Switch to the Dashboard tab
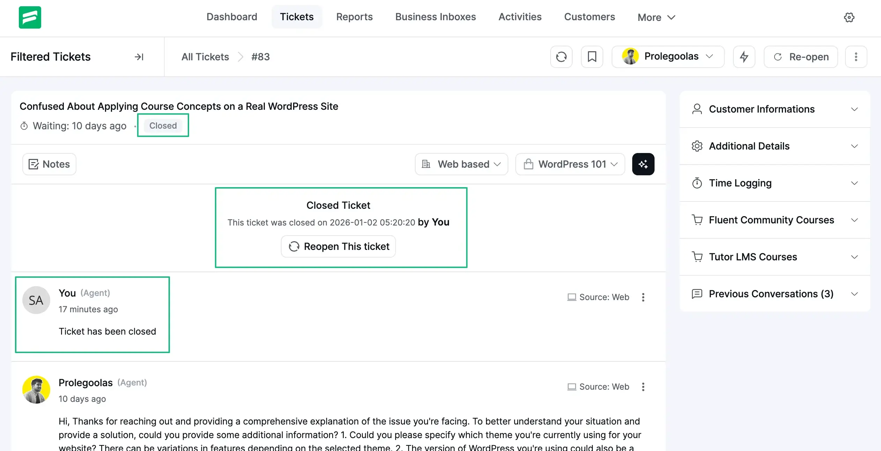Image resolution: width=881 pixels, height=451 pixels. 232,17
